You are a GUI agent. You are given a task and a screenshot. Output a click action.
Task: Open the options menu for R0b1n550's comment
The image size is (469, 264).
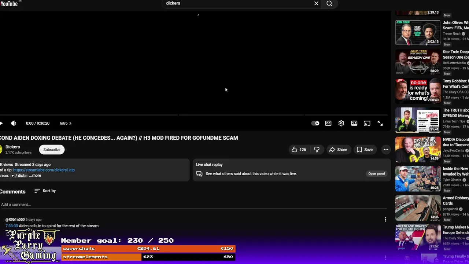point(385,219)
